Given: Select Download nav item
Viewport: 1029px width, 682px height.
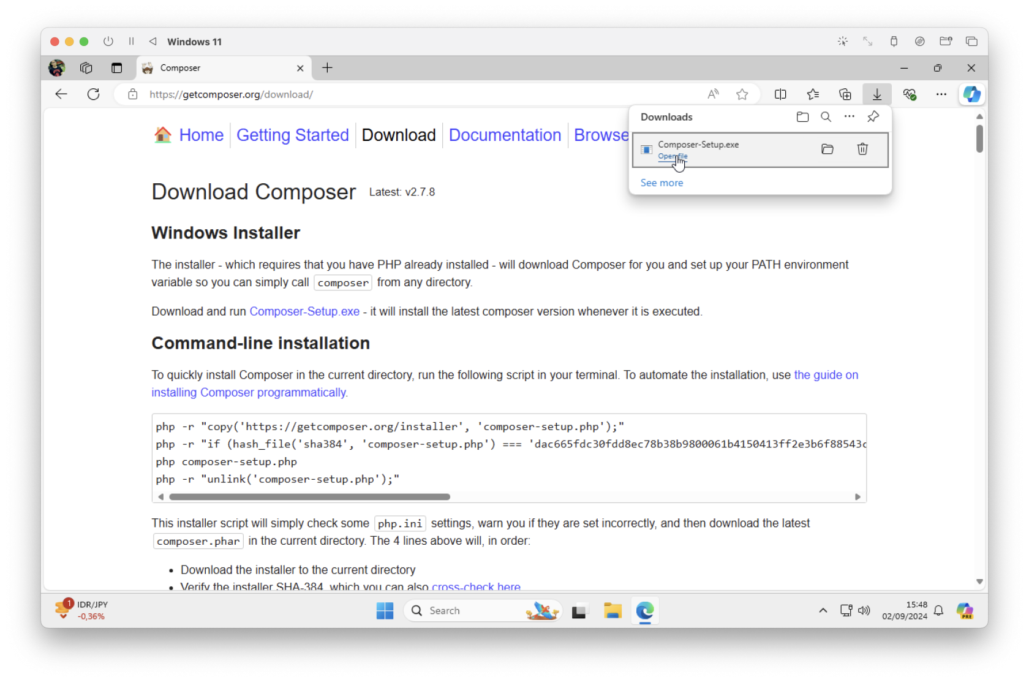Looking at the screenshot, I should pos(399,135).
